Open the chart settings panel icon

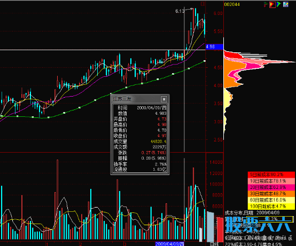tap(286, 4)
